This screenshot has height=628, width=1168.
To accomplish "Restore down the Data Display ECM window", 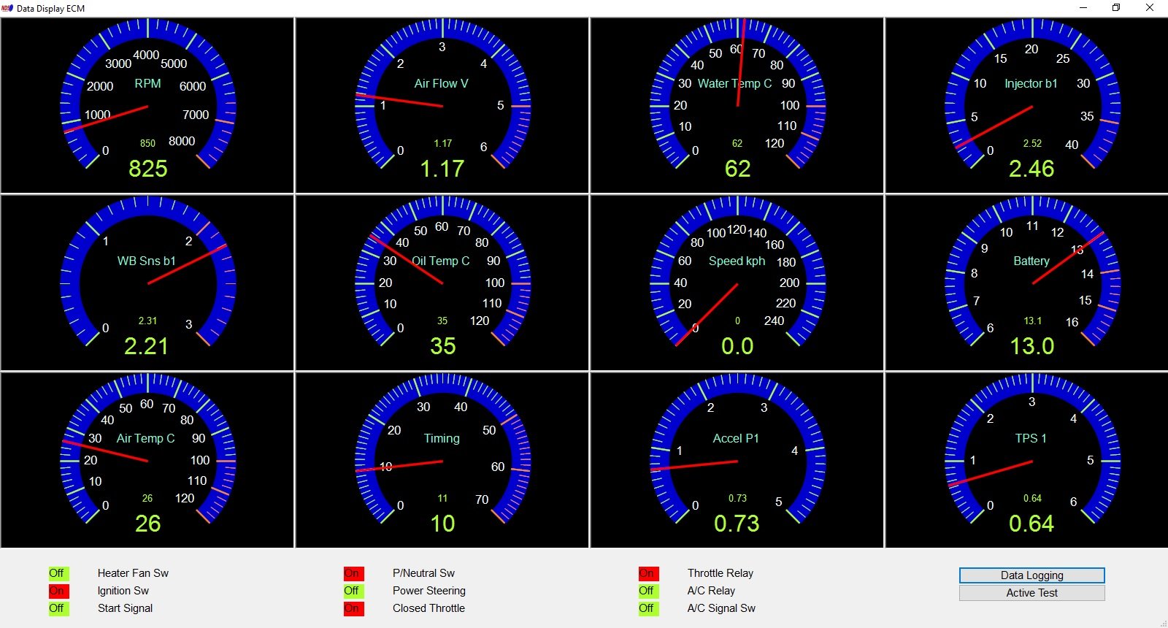I will [1116, 8].
